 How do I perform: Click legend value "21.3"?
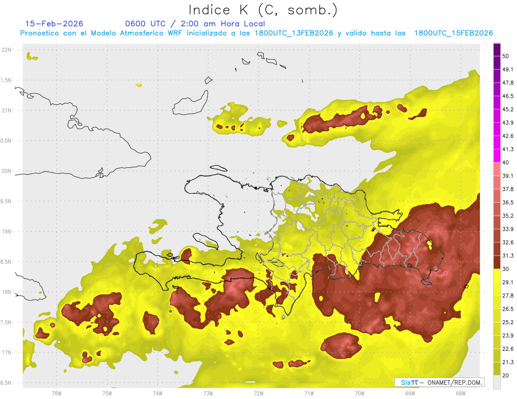click(508, 362)
